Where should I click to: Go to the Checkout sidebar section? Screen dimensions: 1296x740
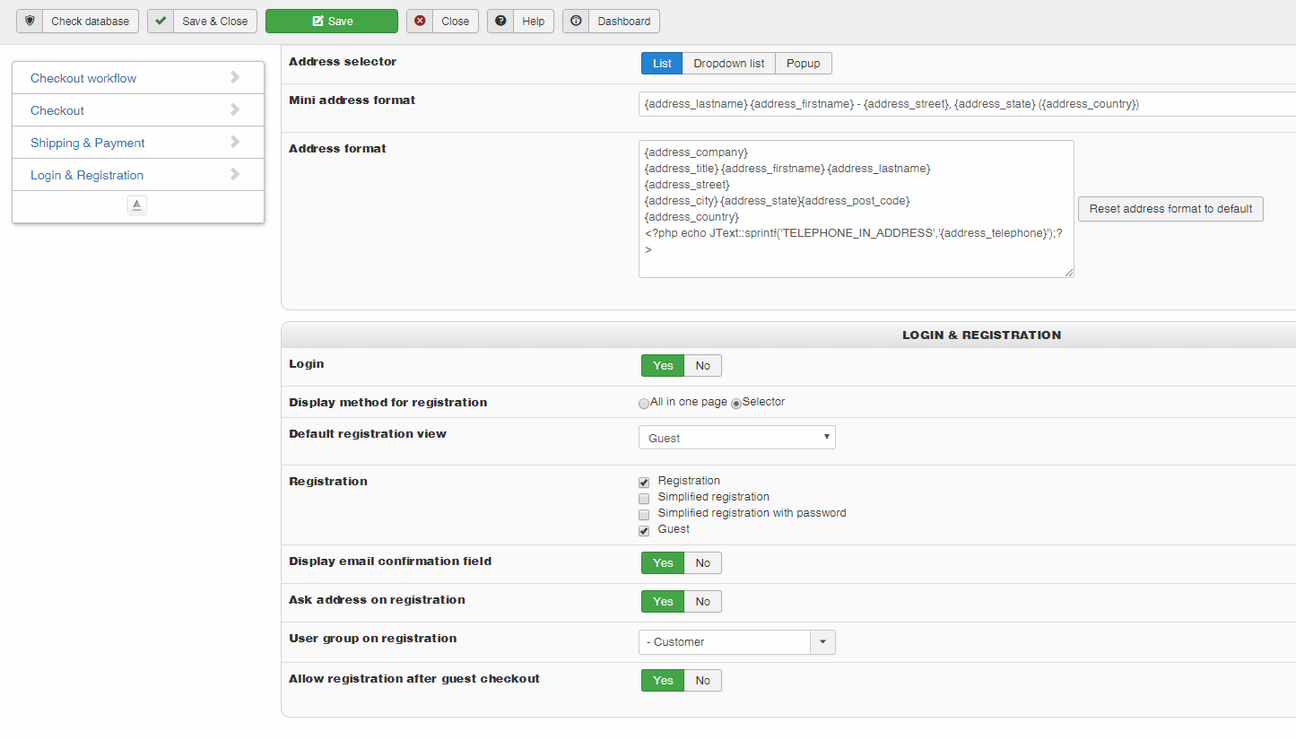tap(57, 110)
